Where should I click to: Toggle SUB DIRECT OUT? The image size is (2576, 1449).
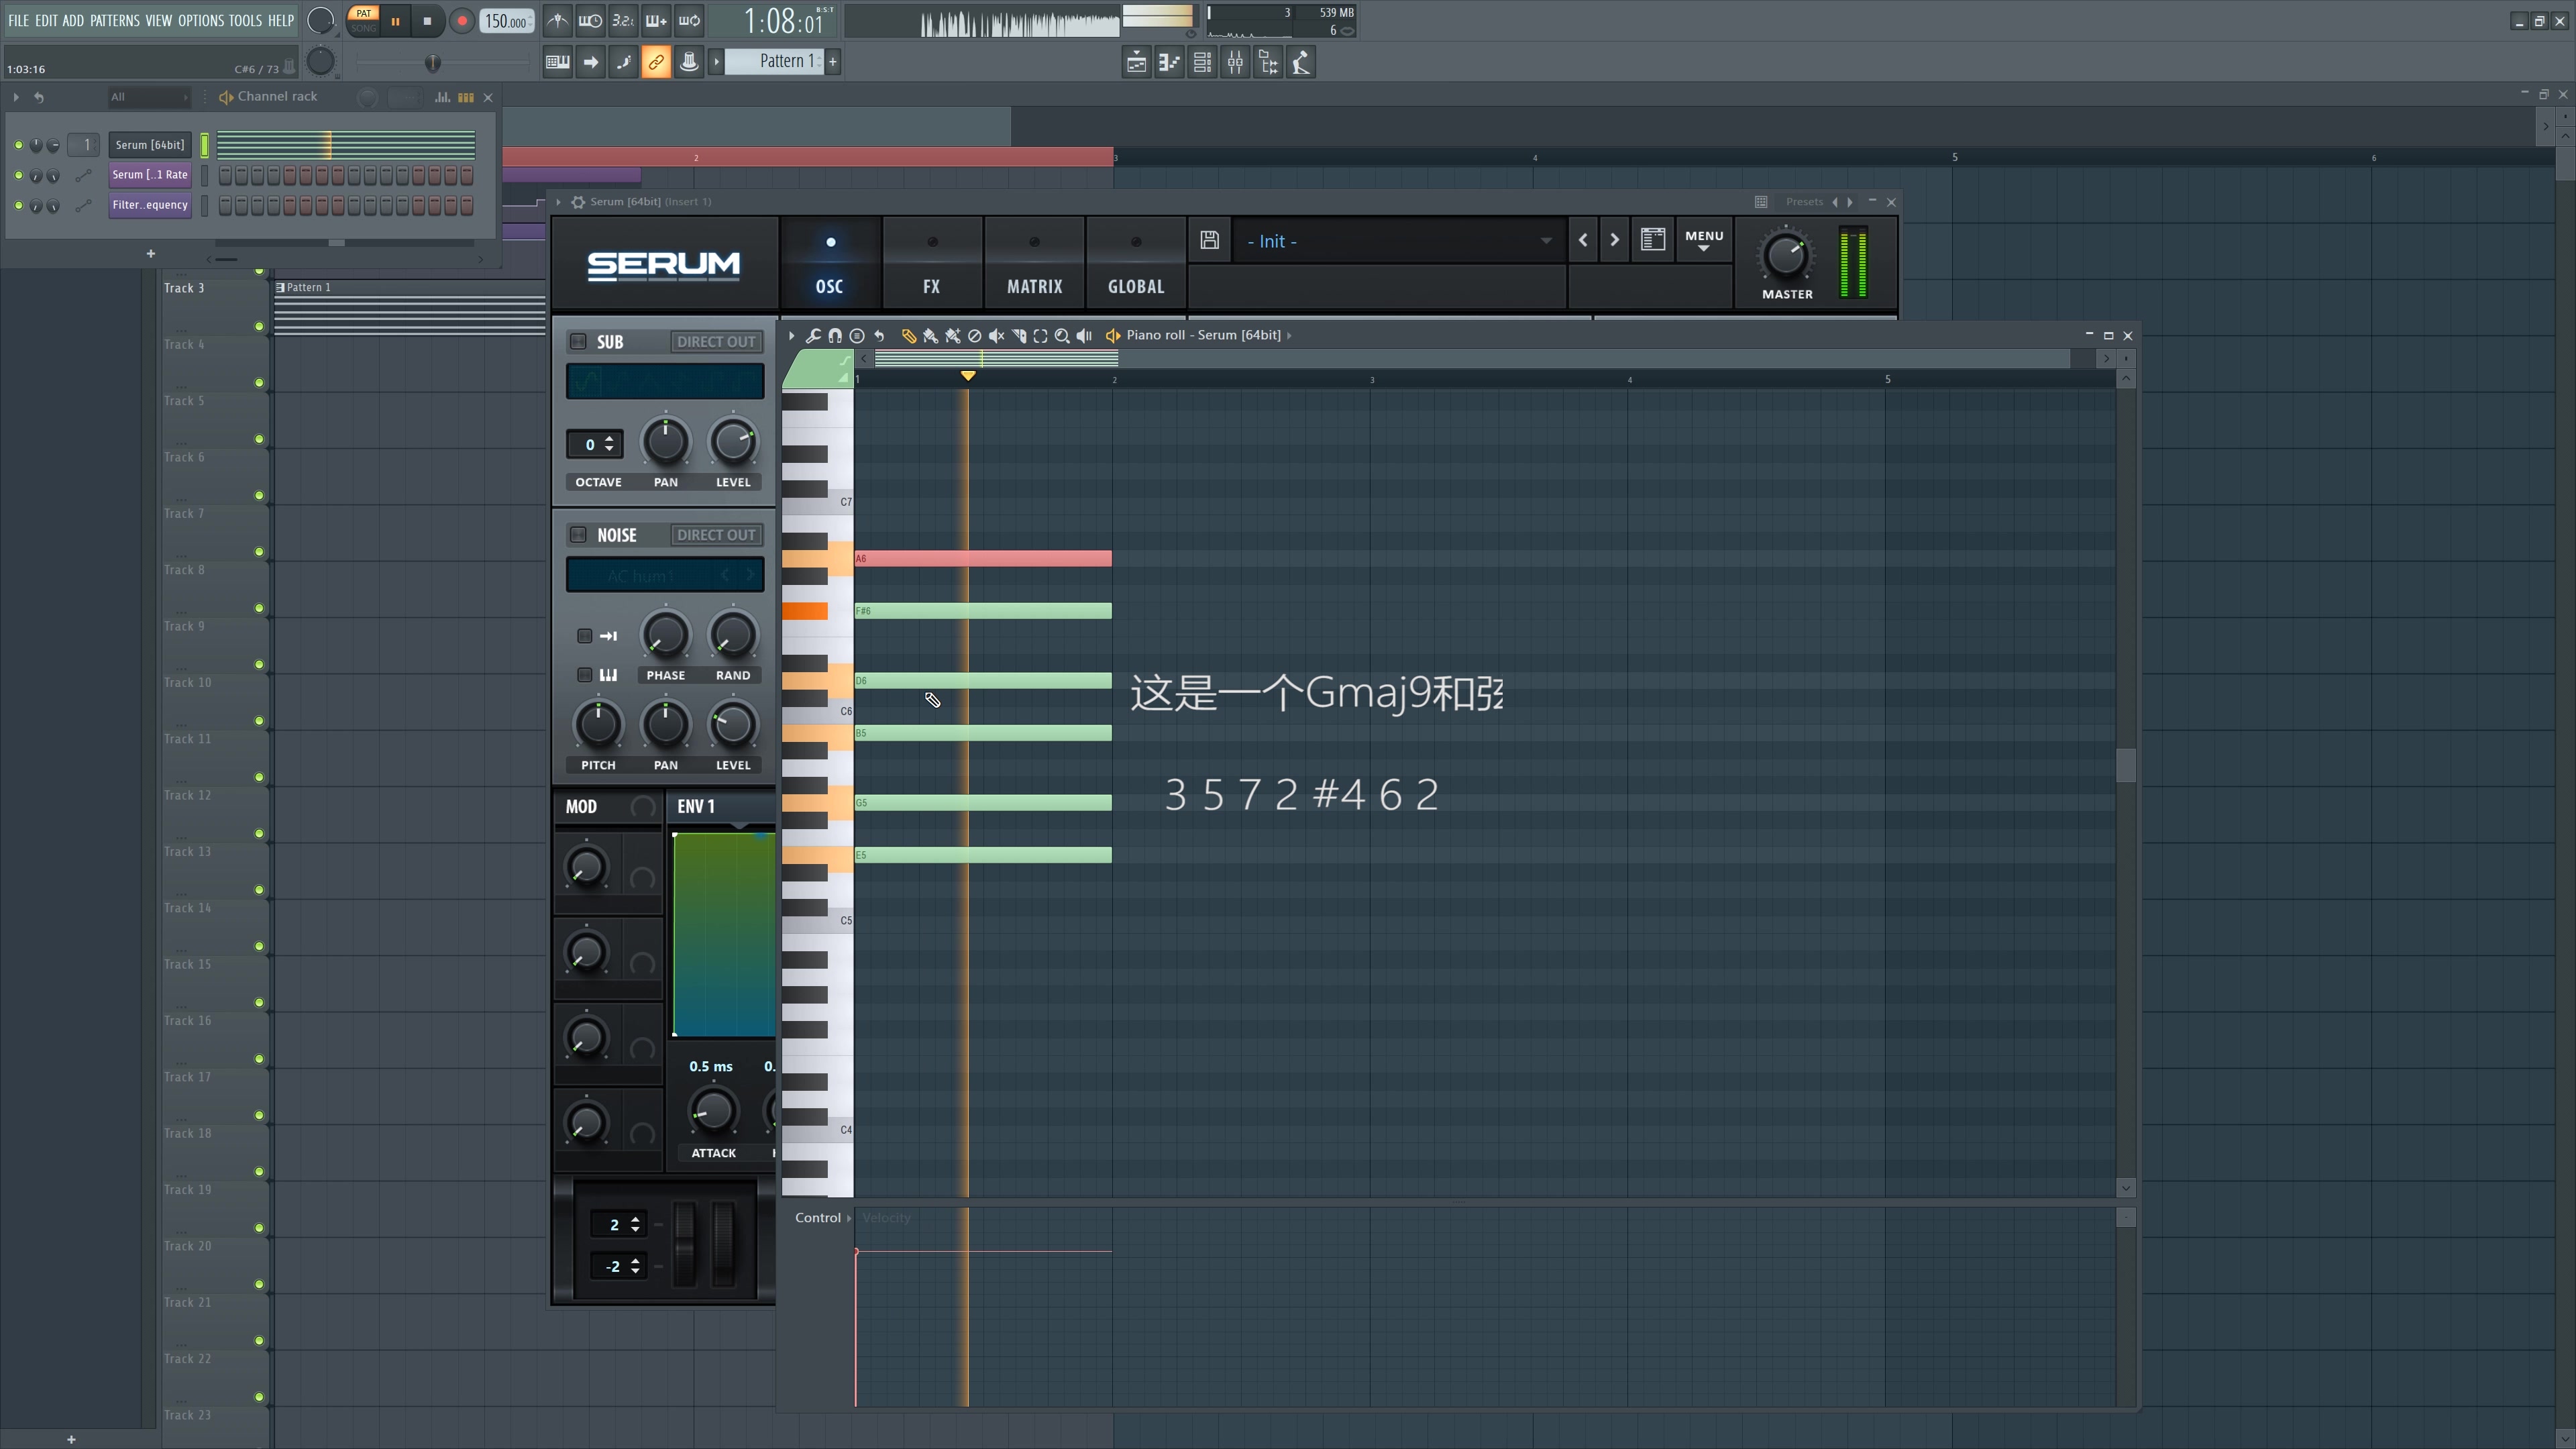716,341
